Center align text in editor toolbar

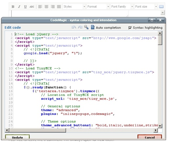click(x=47, y=7)
